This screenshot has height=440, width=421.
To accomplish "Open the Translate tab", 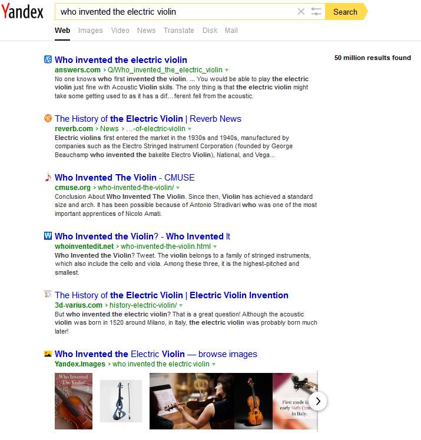I will click(179, 31).
